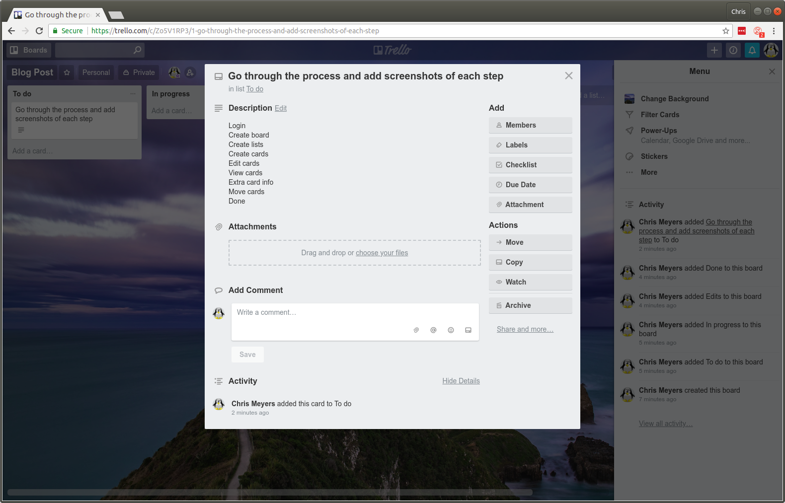Open the Boards button in header

pos(29,50)
